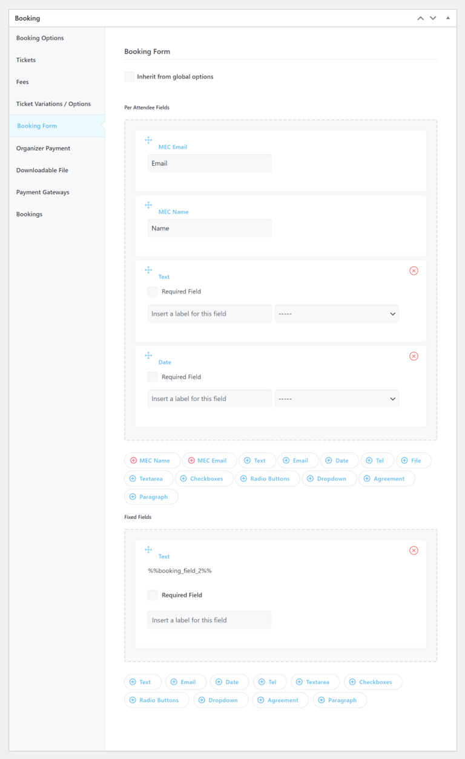Click the Email placeholder input field
Viewport: 465px width, 759px height.
(209, 163)
